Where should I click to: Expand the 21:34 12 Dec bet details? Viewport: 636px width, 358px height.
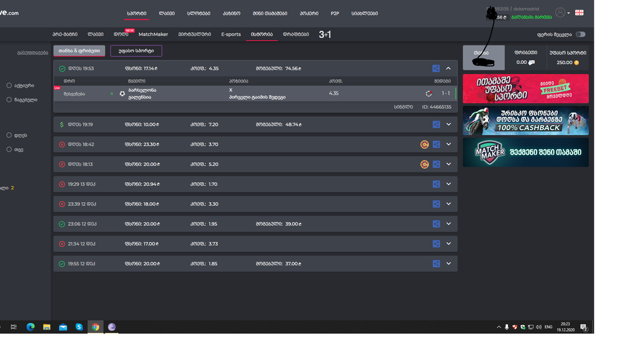click(448, 244)
